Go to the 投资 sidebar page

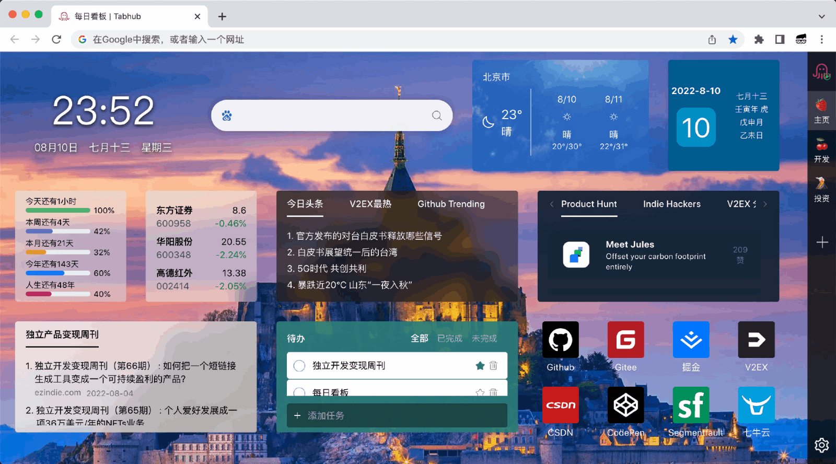[821, 190]
